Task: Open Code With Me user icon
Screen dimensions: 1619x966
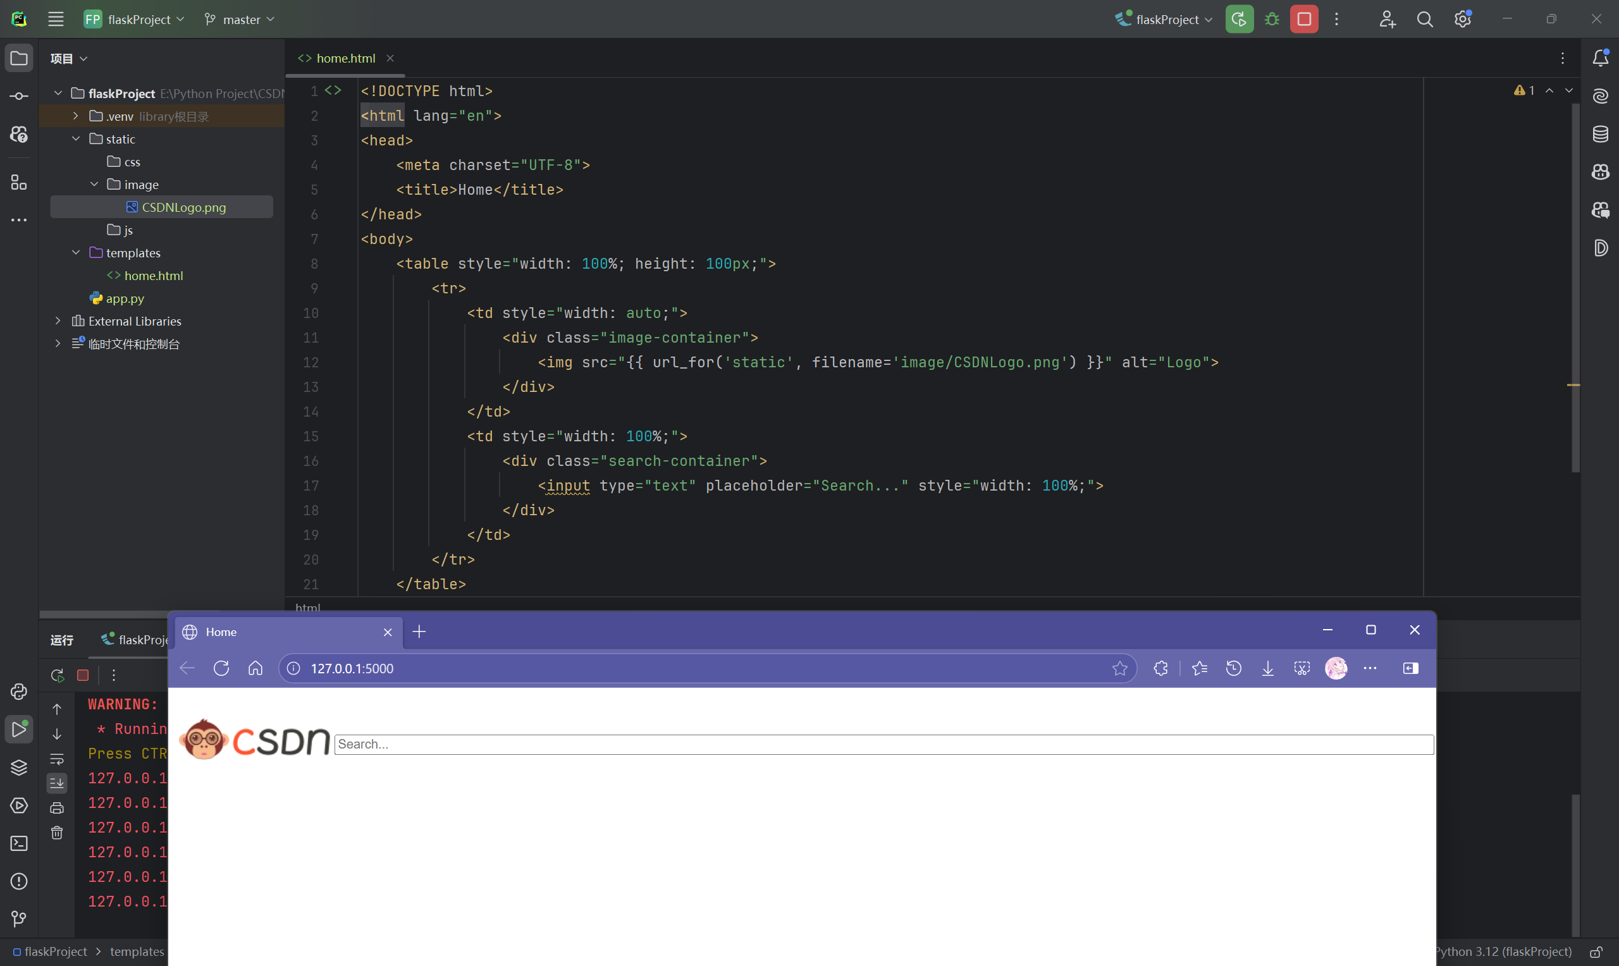Action: pyautogui.click(x=1388, y=19)
